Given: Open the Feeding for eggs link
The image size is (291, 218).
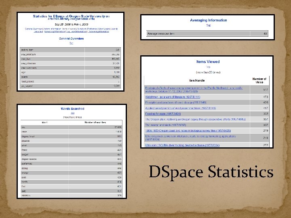Looking at the screenshot, I should 163,113.
